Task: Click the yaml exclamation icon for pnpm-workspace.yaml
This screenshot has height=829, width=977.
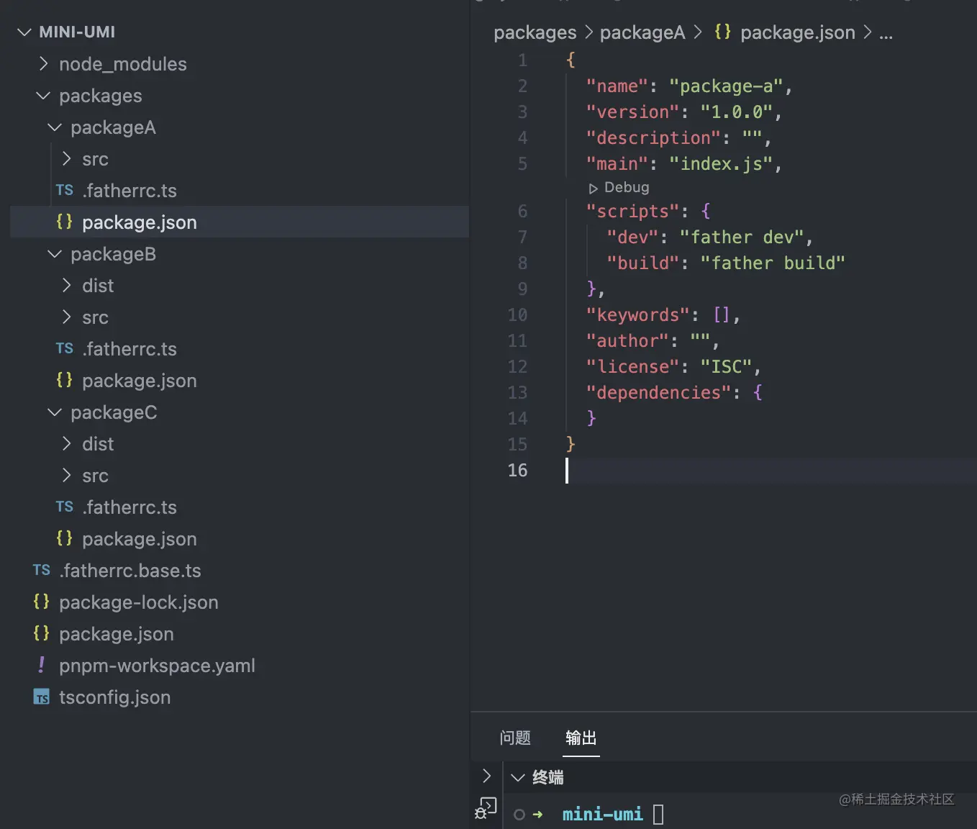Action: pos(42,666)
